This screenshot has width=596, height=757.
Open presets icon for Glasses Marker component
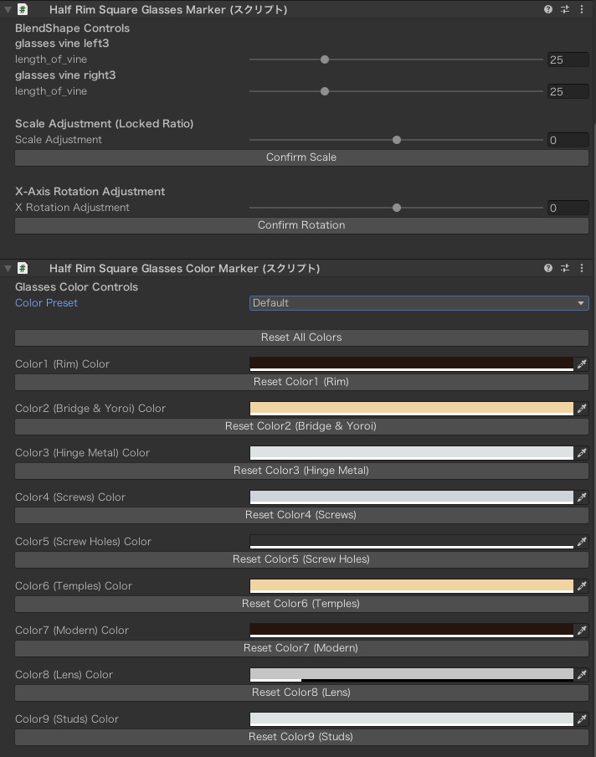(565, 9)
